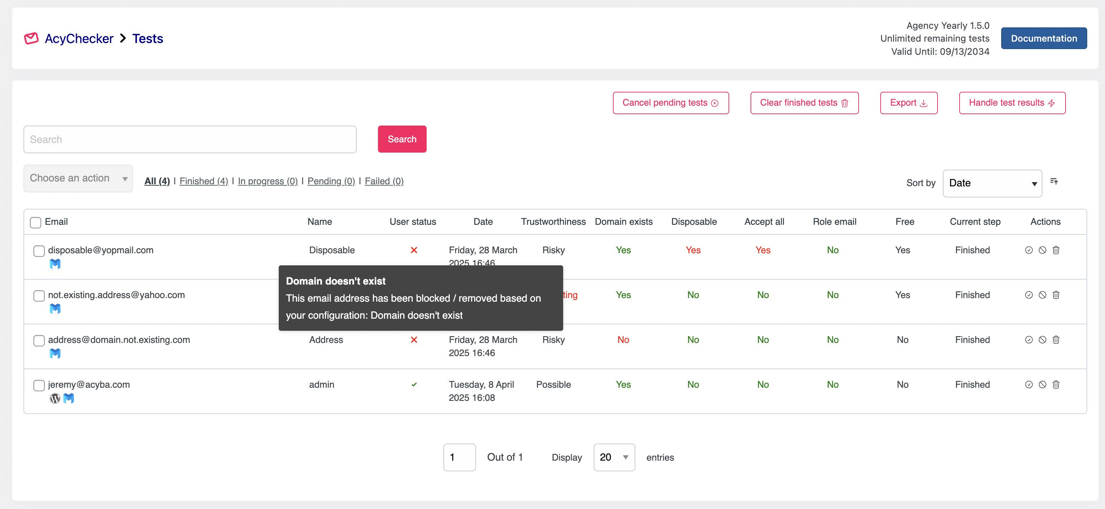This screenshot has width=1105, height=509.
Task: Click the red cross status for address@domain.not.existing.com
Action: pos(414,340)
